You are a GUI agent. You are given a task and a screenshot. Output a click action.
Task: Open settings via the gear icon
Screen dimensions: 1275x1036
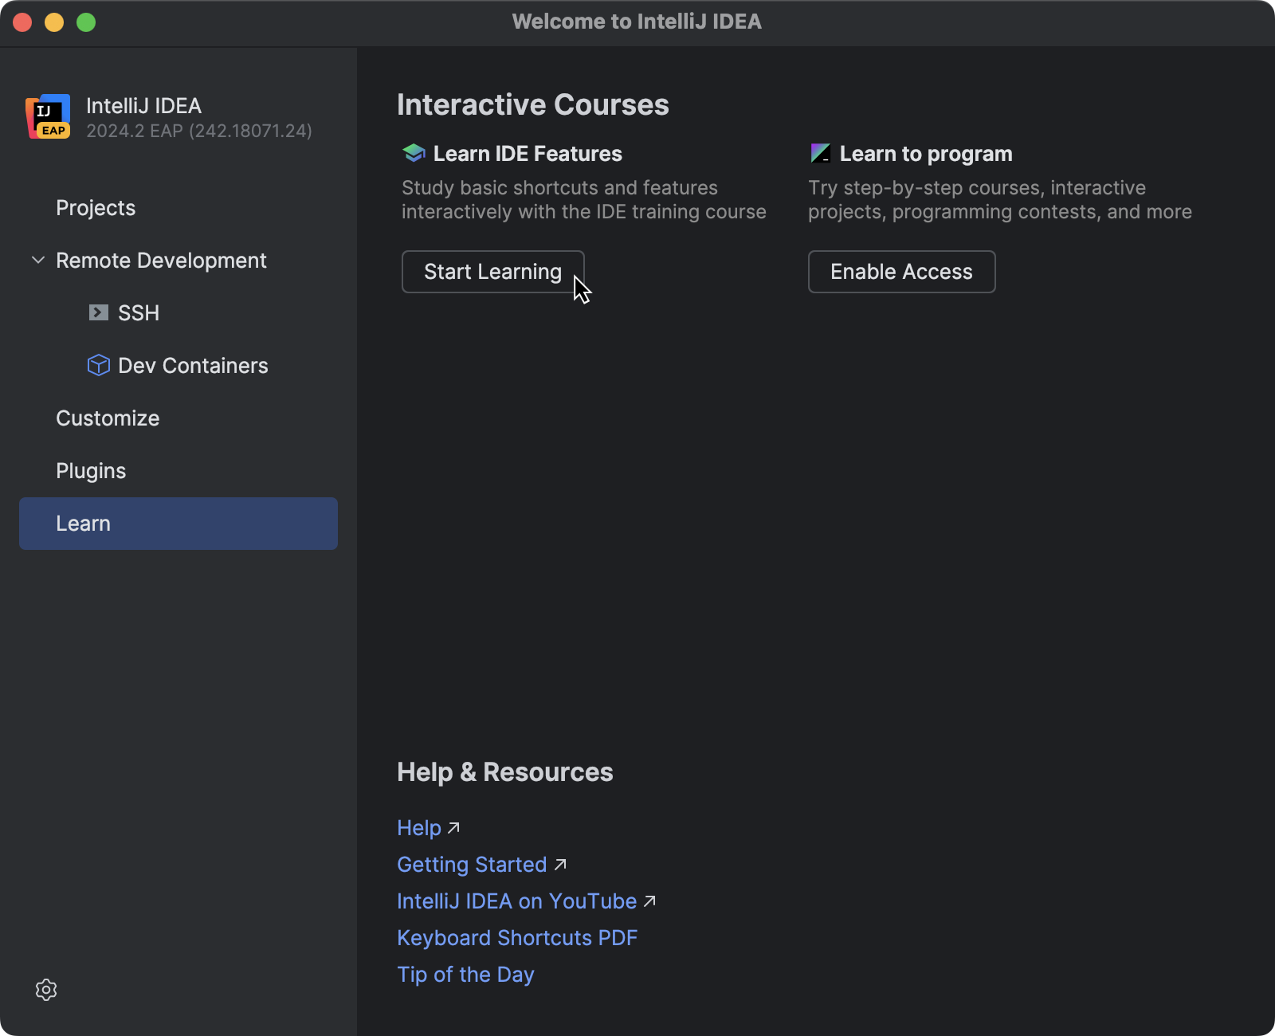coord(45,990)
